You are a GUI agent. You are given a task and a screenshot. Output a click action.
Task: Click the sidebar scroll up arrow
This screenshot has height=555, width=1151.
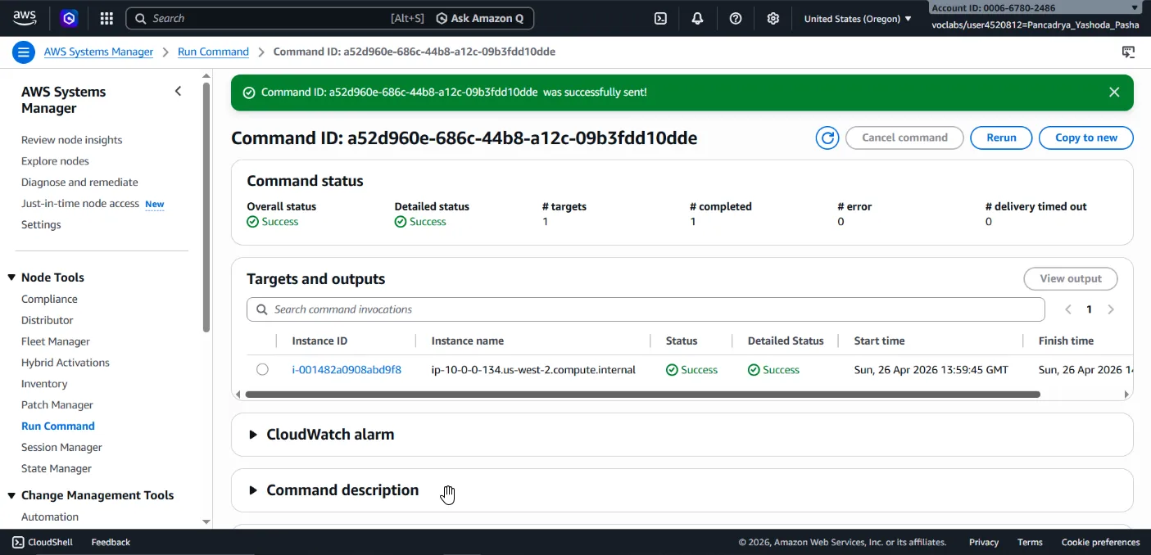coord(206,77)
